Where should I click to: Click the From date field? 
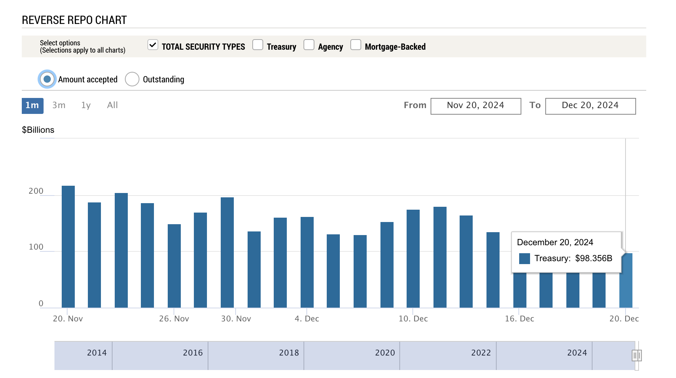[x=476, y=106]
